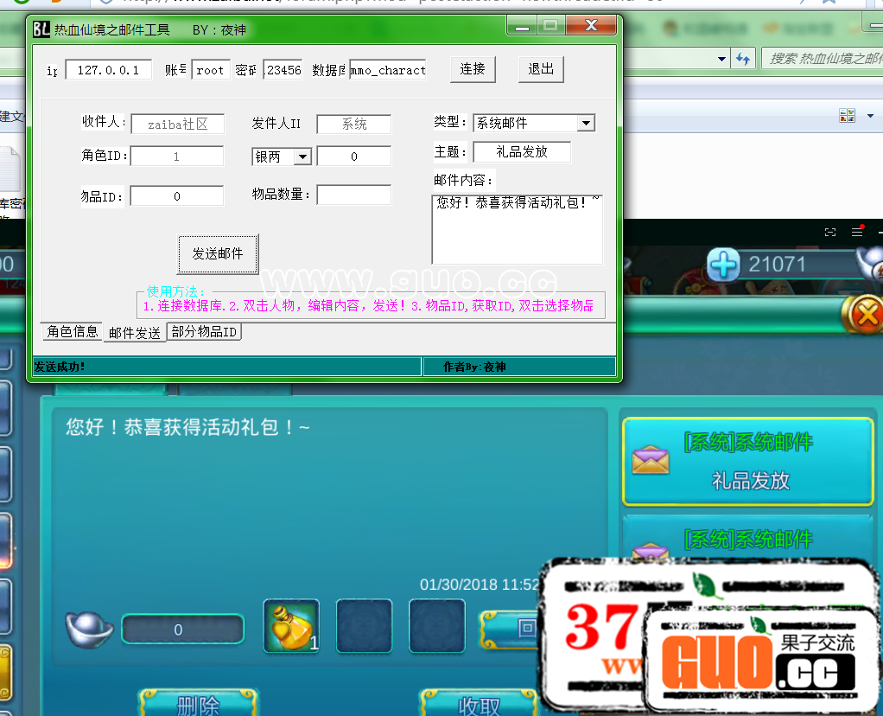
Task: Select the envelope icon of 礼品发放 mail
Action: (x=651, y=460)
